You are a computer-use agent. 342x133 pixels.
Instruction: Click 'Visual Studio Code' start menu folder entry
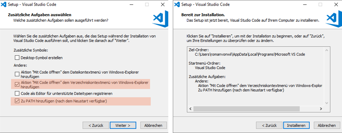(x=210, y=68)
